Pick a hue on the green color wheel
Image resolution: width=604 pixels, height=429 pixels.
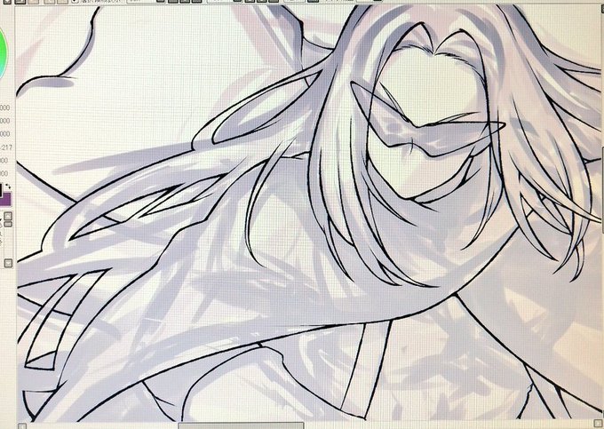[3, 53]
